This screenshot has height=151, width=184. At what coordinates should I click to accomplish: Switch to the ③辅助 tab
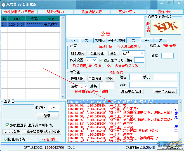click(100, 41)
